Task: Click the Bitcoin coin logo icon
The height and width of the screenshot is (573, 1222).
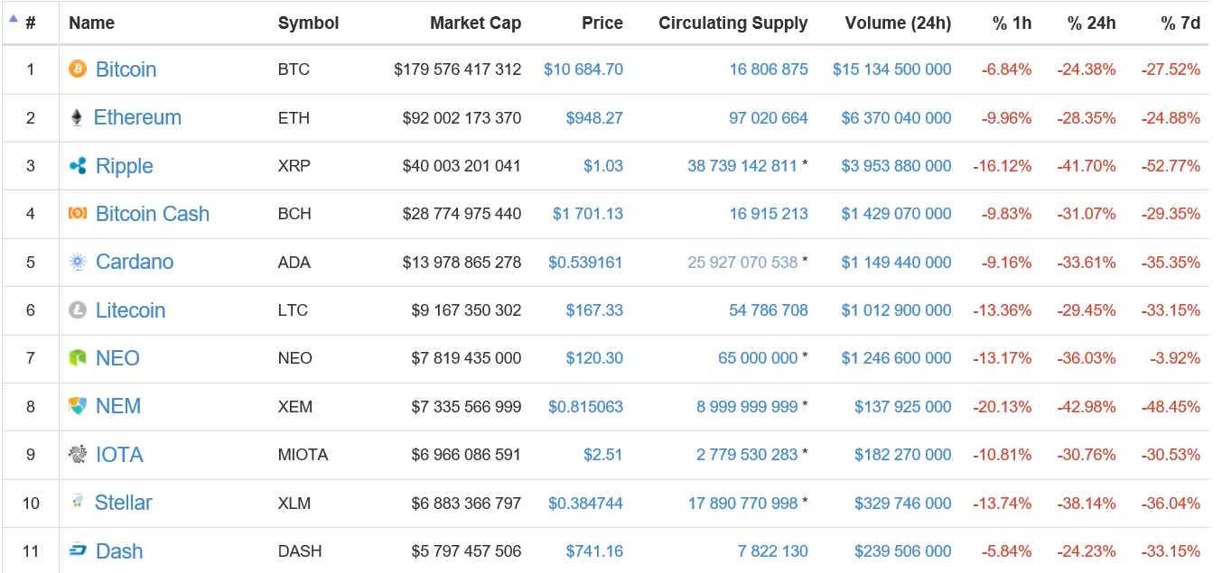Action: 78,69
